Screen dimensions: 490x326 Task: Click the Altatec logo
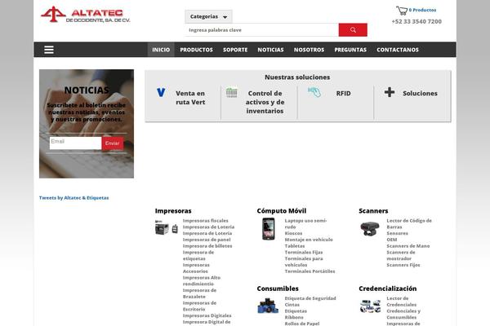[85, 15]
